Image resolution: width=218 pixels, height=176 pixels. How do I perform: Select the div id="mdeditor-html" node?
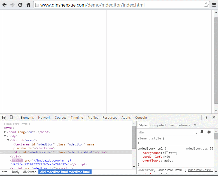coord(60,152)
